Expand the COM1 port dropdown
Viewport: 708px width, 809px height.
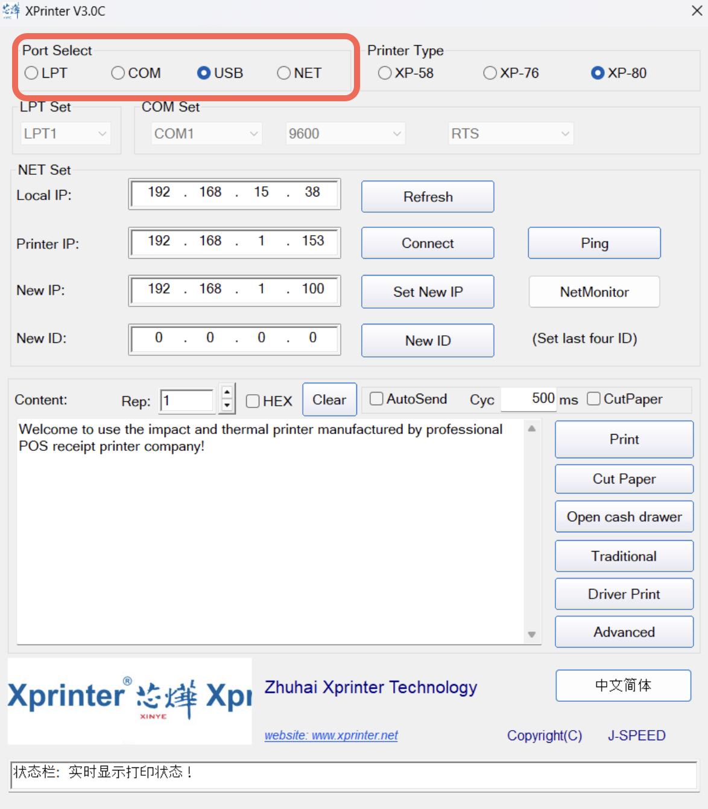tap(206, 134)
